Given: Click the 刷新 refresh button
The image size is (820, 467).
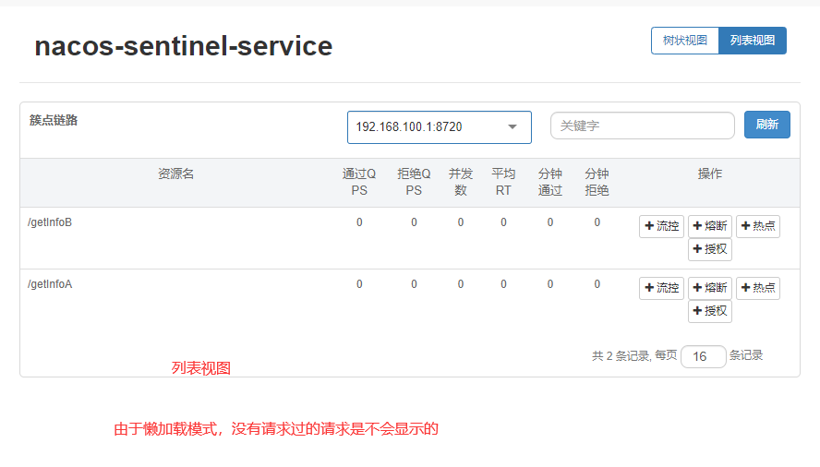Looking at the screenshot, I should pos(767,125).
